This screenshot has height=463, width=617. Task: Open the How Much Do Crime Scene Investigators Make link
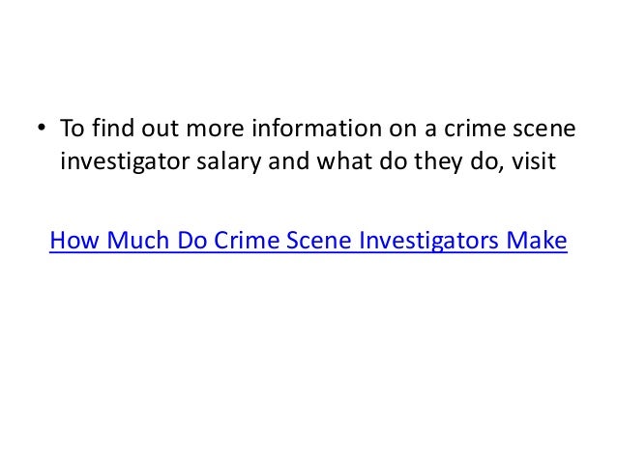(308, 240)
